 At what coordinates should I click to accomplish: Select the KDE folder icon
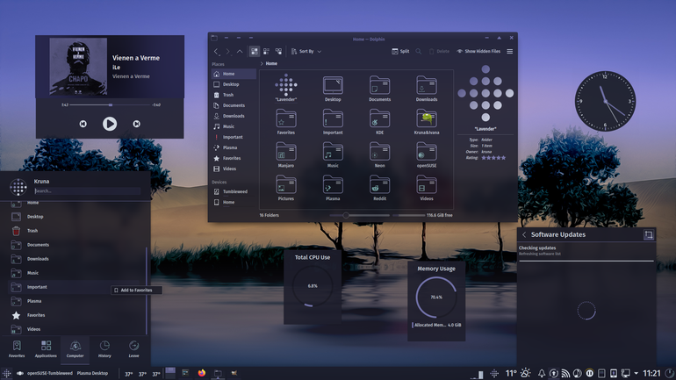pos(379,121)
